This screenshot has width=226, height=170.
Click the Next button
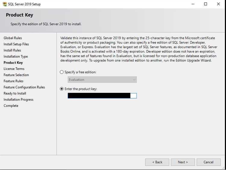pyautogui.click(x=183, y=162)
